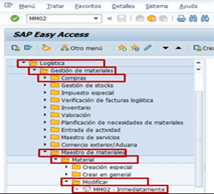The width and height of the screenshot is (214, 194).
Task: Open the Sistema menu
Action: [157, 6]
